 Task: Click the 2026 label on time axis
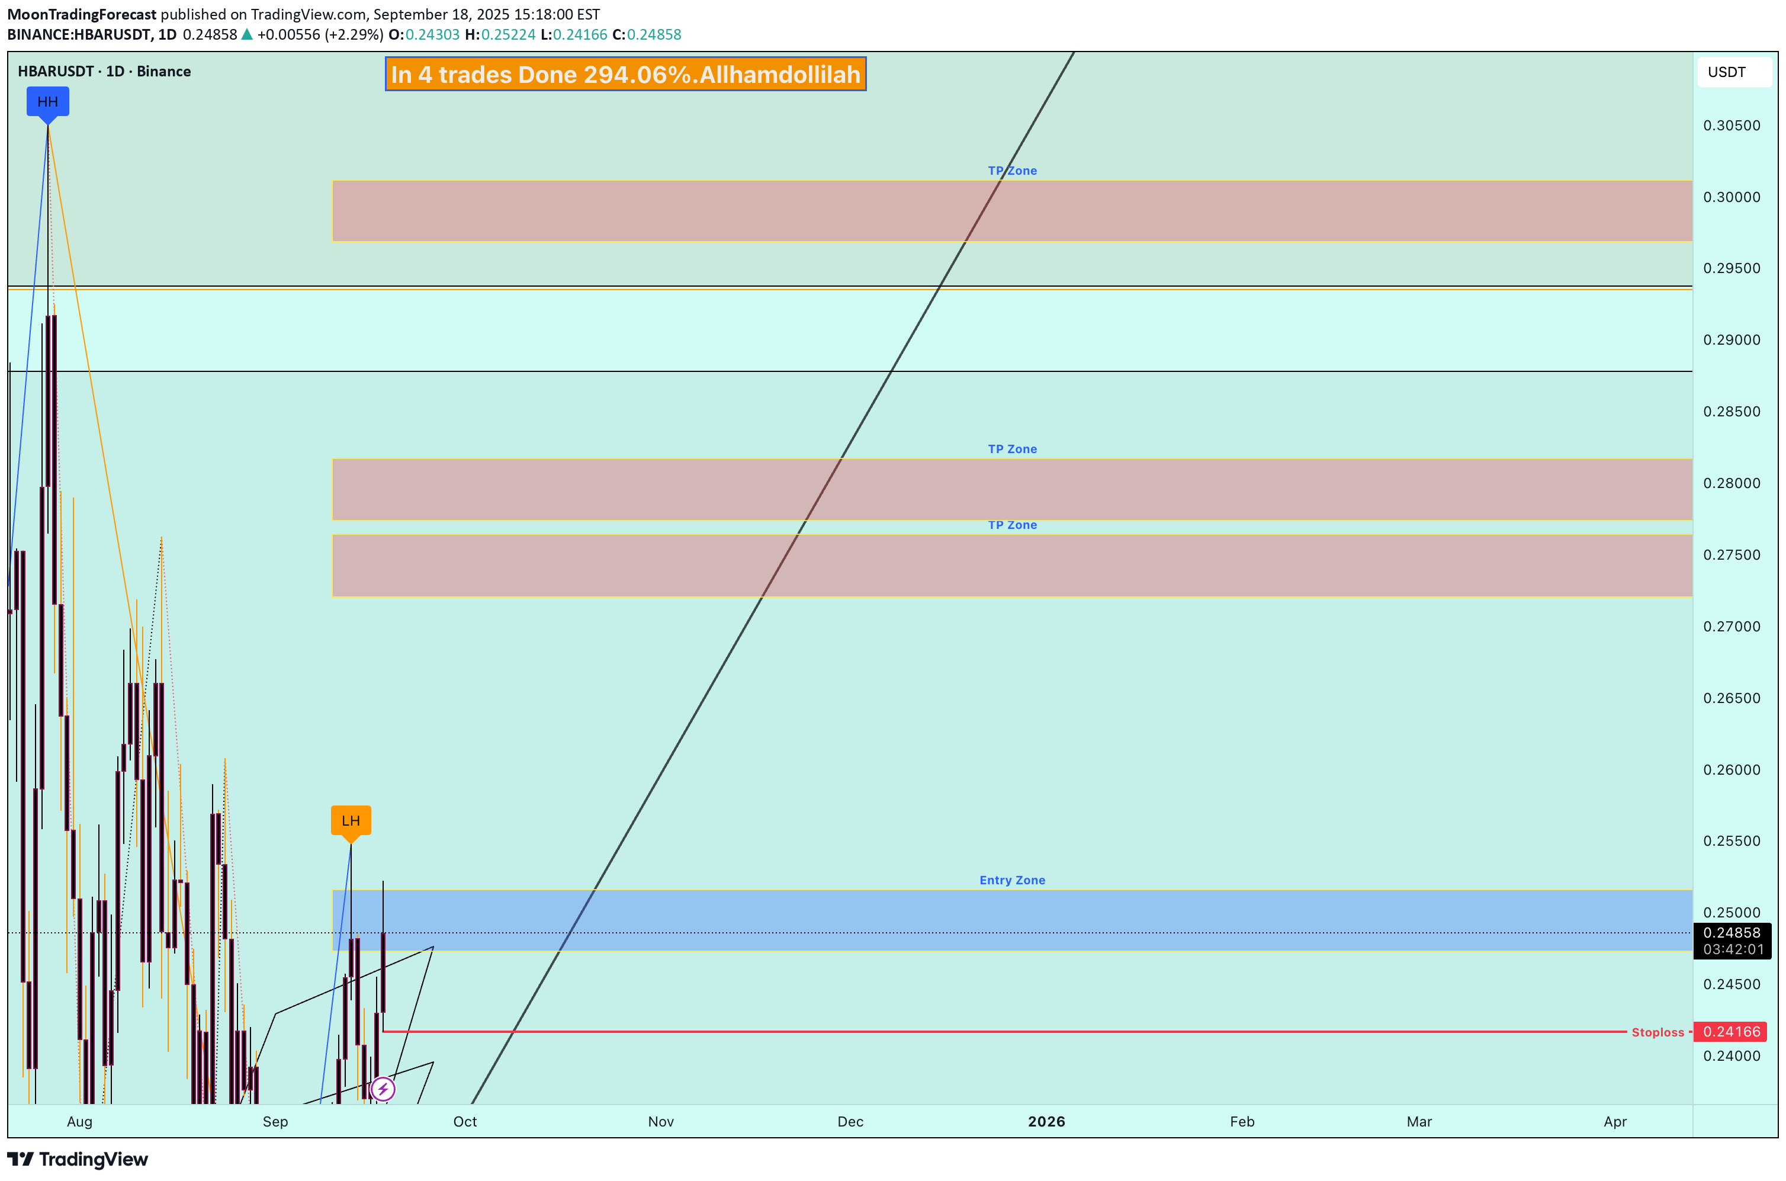tap(1046, 1122)
